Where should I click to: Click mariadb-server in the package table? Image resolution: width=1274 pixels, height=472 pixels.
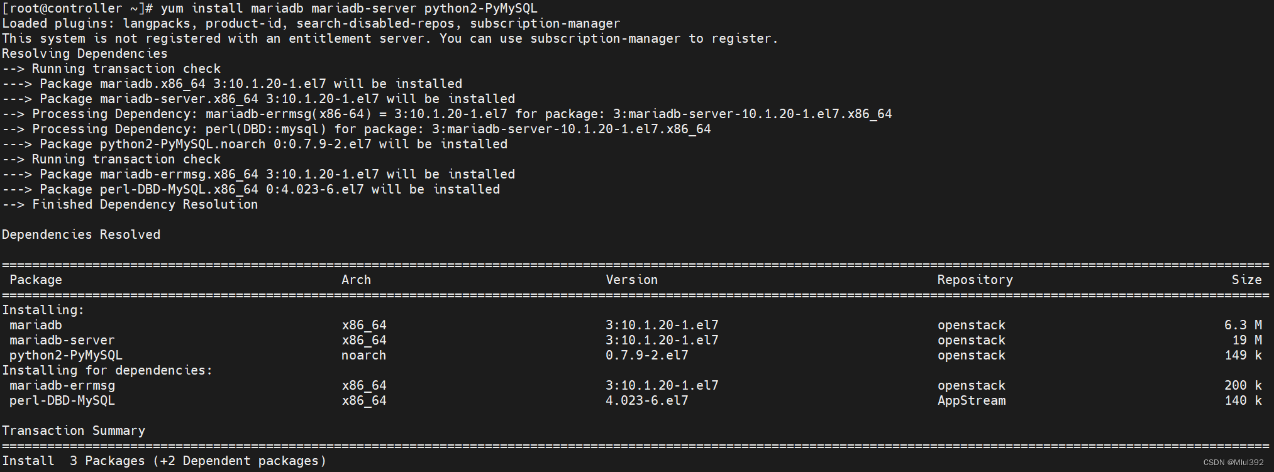point(62,340)
